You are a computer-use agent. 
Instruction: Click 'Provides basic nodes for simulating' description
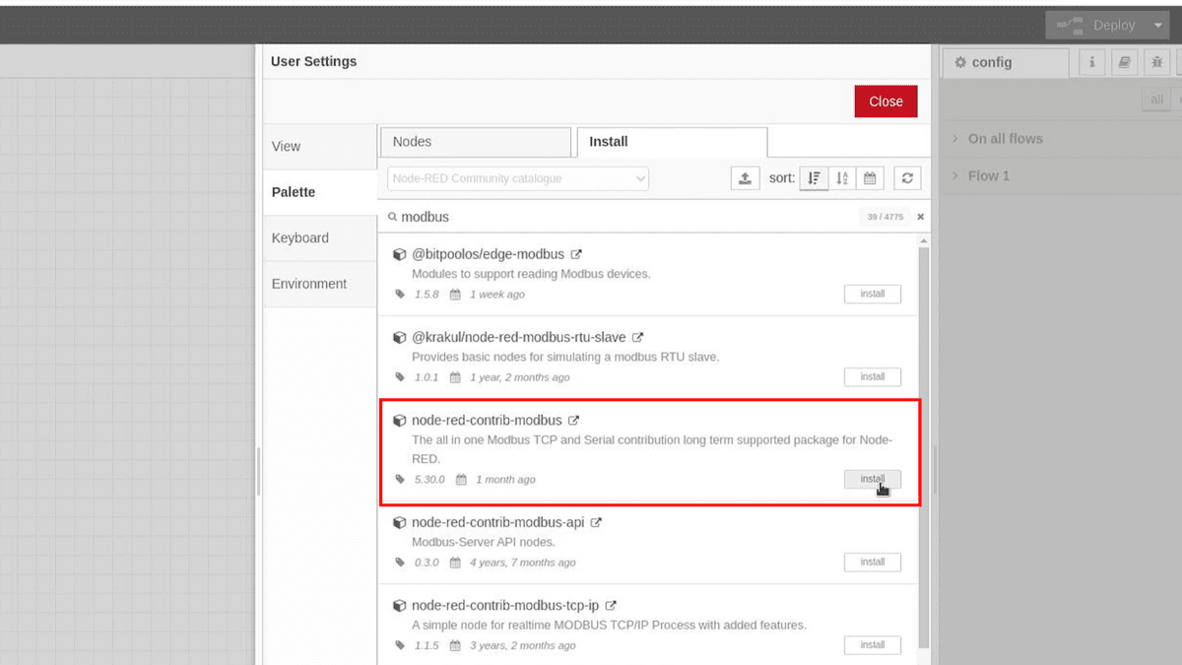pyautogui.click(x=565, y=357)
